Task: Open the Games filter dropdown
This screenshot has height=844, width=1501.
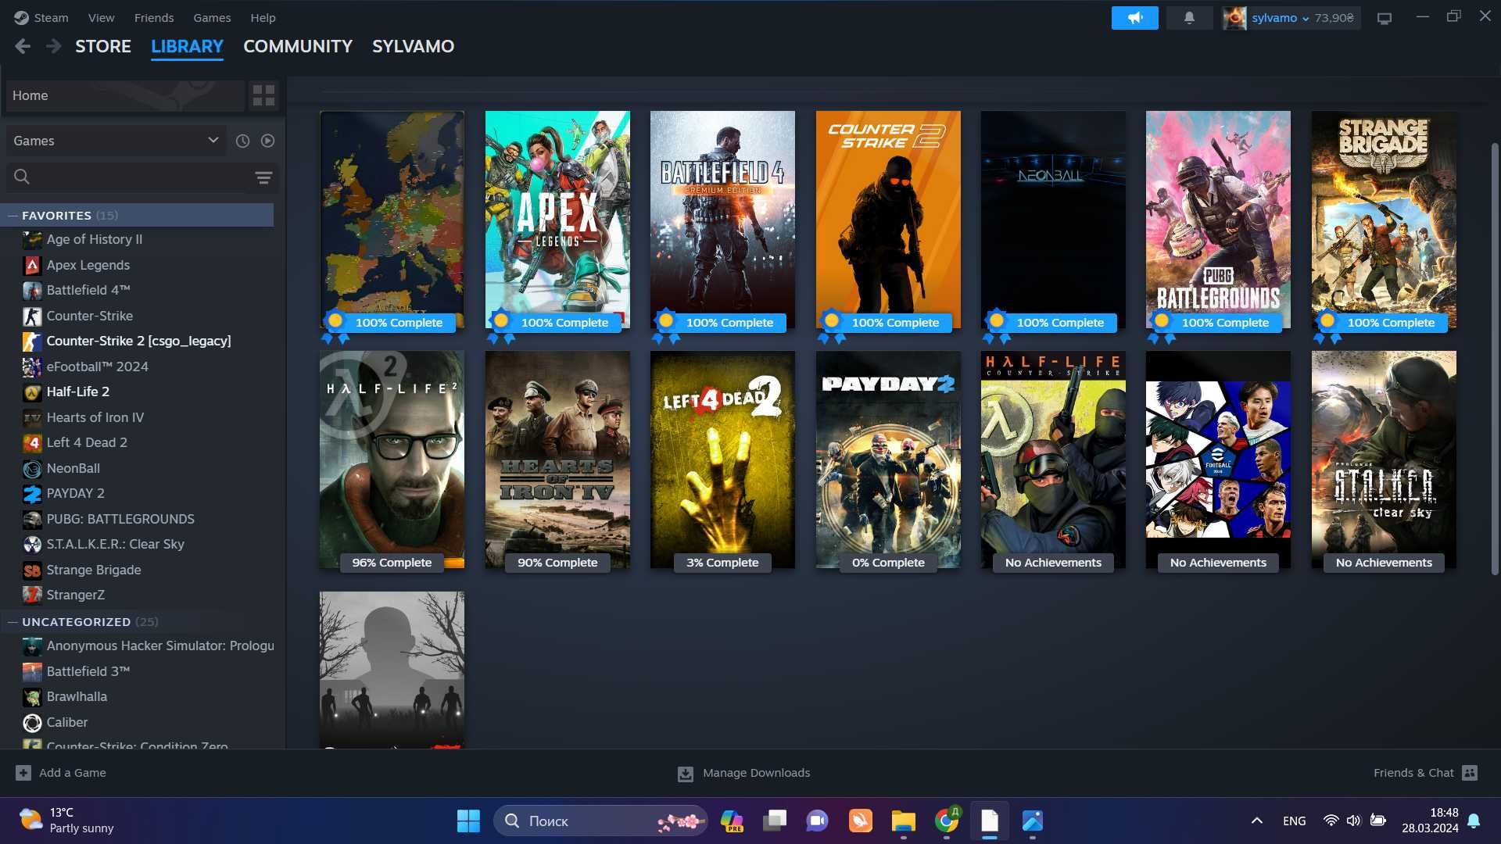Action: click(116, 141)
